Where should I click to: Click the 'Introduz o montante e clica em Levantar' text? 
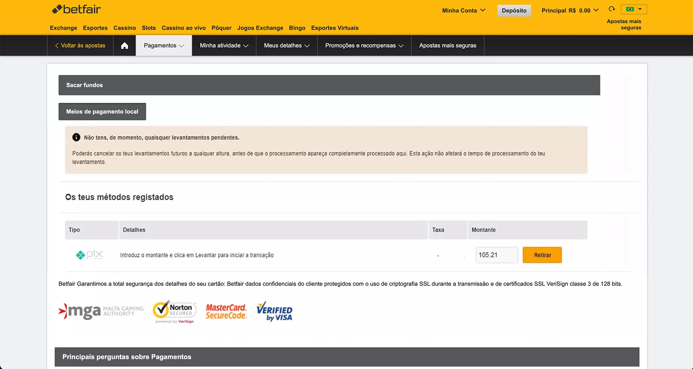pyautogui.click(x=197, y=255)
